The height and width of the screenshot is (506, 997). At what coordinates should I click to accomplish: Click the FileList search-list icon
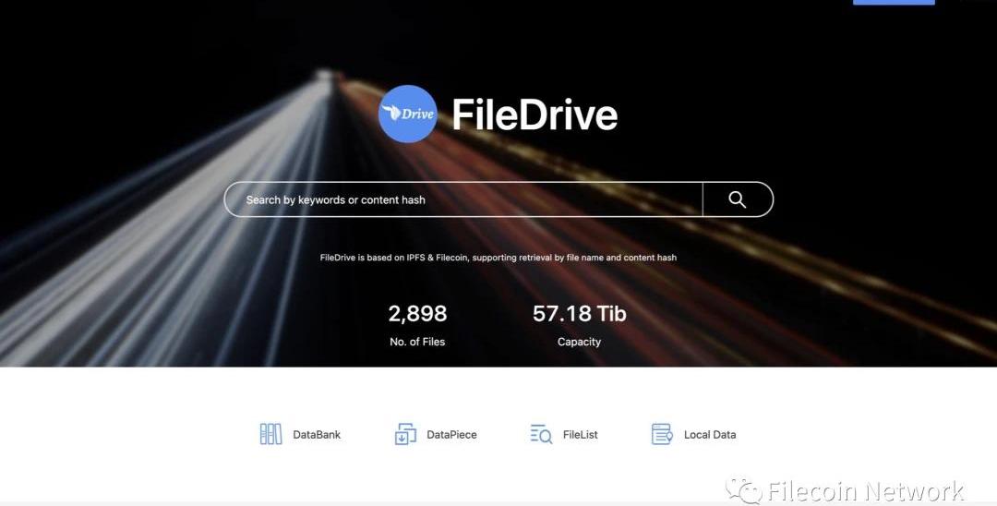tap(541, 434)
